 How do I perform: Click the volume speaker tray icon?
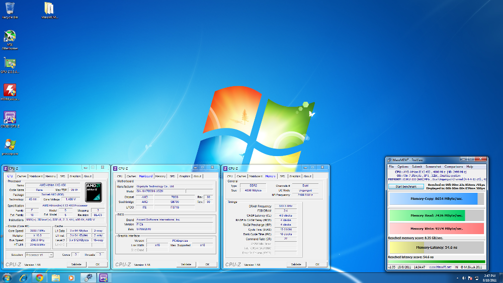pyautogui.click(x=464, y=278)
